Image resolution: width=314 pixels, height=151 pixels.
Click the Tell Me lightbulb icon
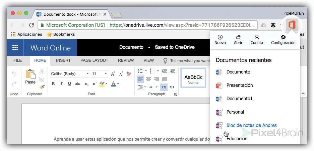tap(166, 61)
